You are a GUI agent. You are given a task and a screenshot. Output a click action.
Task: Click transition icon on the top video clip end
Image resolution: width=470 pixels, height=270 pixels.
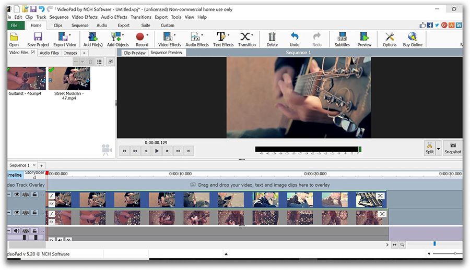coord(380,196)
